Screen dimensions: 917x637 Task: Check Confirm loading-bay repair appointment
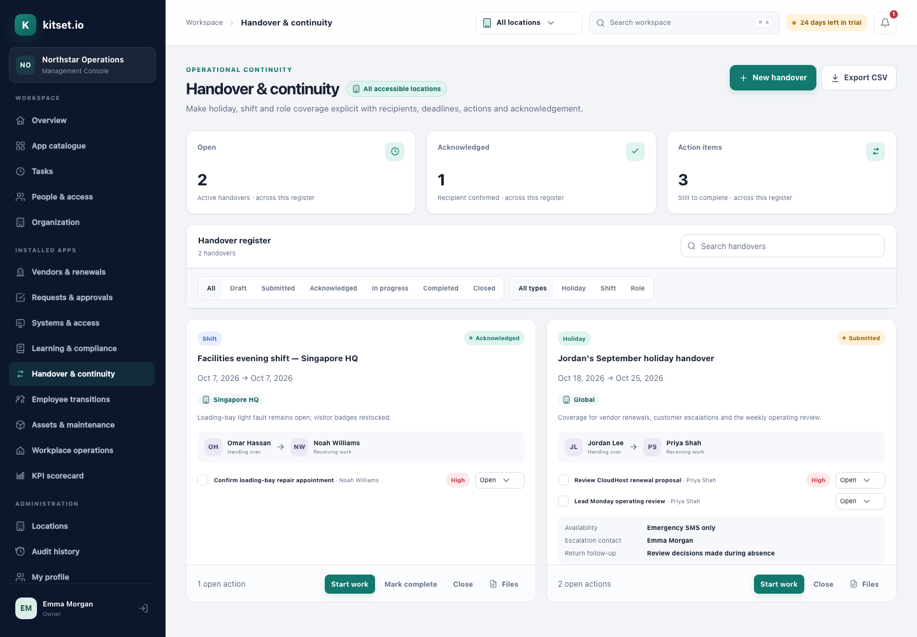(x=203, y=480)
